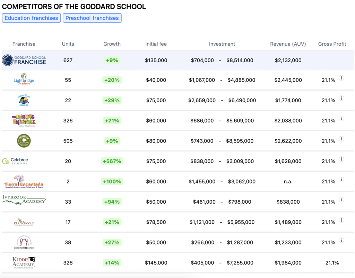Select the $2,445,000 revenue for Lightbridge
Image resolution: width=355 pixels, height=278 pixels.
tap(288, 80)
